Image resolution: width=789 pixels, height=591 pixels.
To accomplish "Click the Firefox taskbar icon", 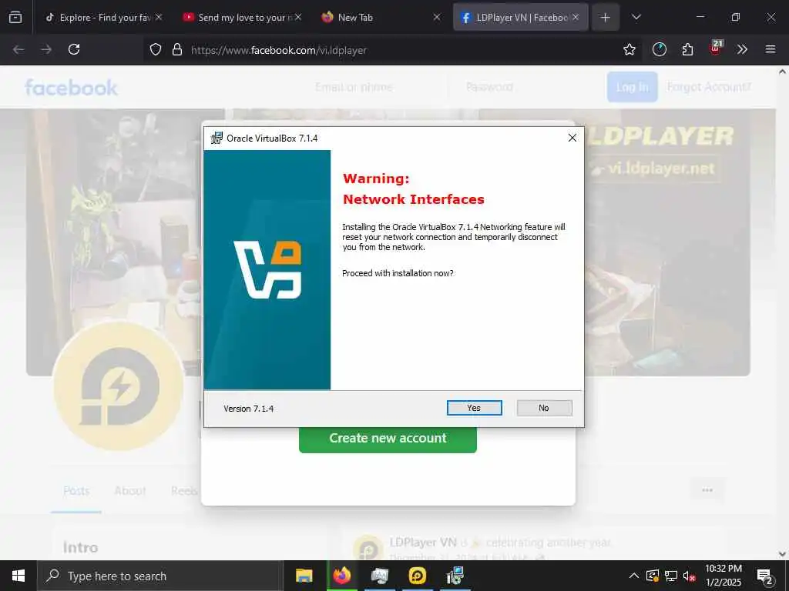I will point(342,576).
